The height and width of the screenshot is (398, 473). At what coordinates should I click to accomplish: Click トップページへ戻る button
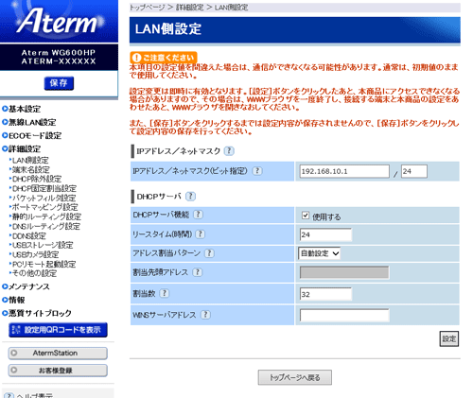coord(295,377)
